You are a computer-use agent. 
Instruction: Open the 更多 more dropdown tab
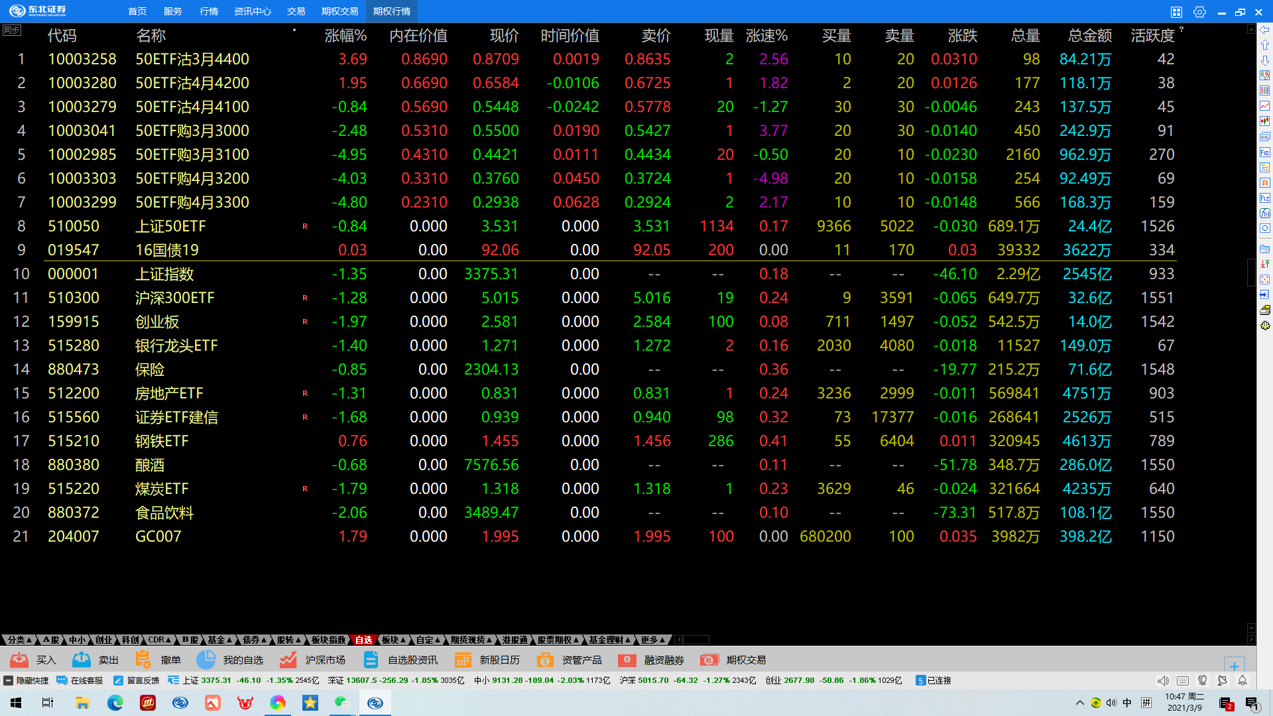coord(652,640)
